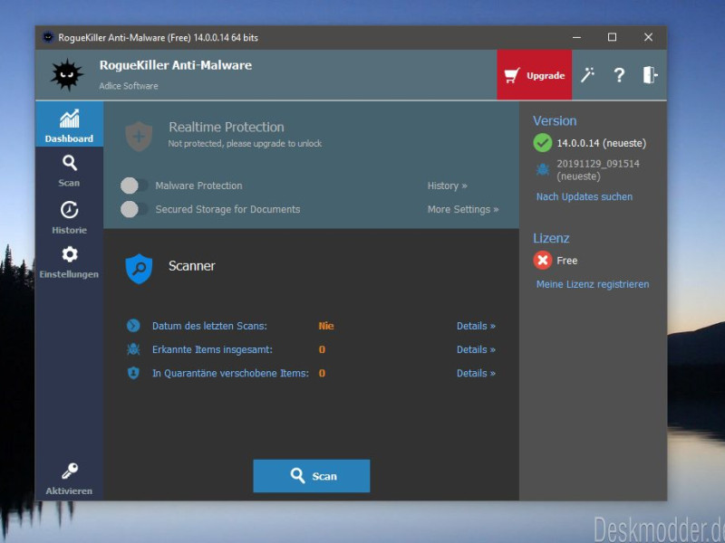Screen dimensions: 725x543
Task: Minimize the RogueKiller window
Action: [x=576, y=37]
